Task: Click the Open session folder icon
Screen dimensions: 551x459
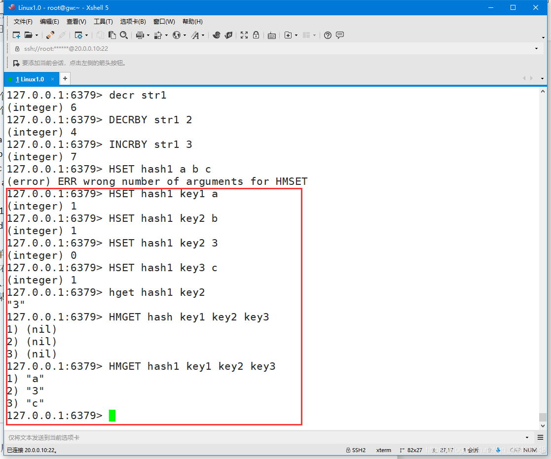Action: tap(29, 35)
